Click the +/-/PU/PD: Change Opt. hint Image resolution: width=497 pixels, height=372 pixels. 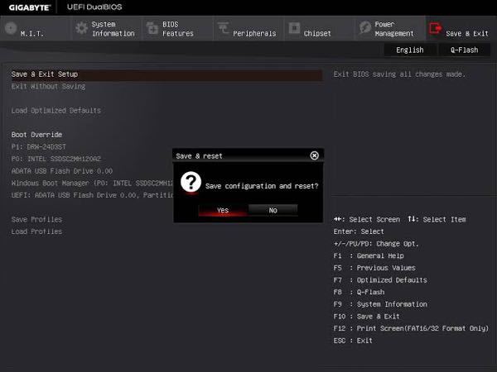pos(376,244)
